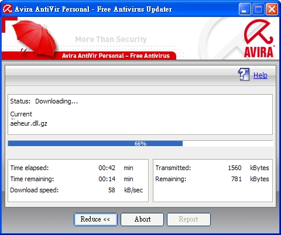This screenshot has height=235, width=281.
Task: Click the window title text
Action: 93,9
